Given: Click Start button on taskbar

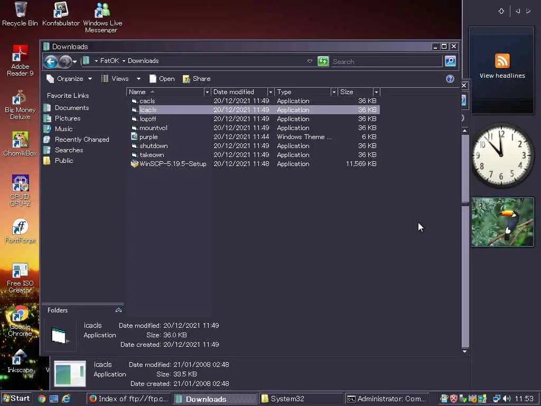Looking at the screenshot, I should pyautogui.click(x=16, y=399).
